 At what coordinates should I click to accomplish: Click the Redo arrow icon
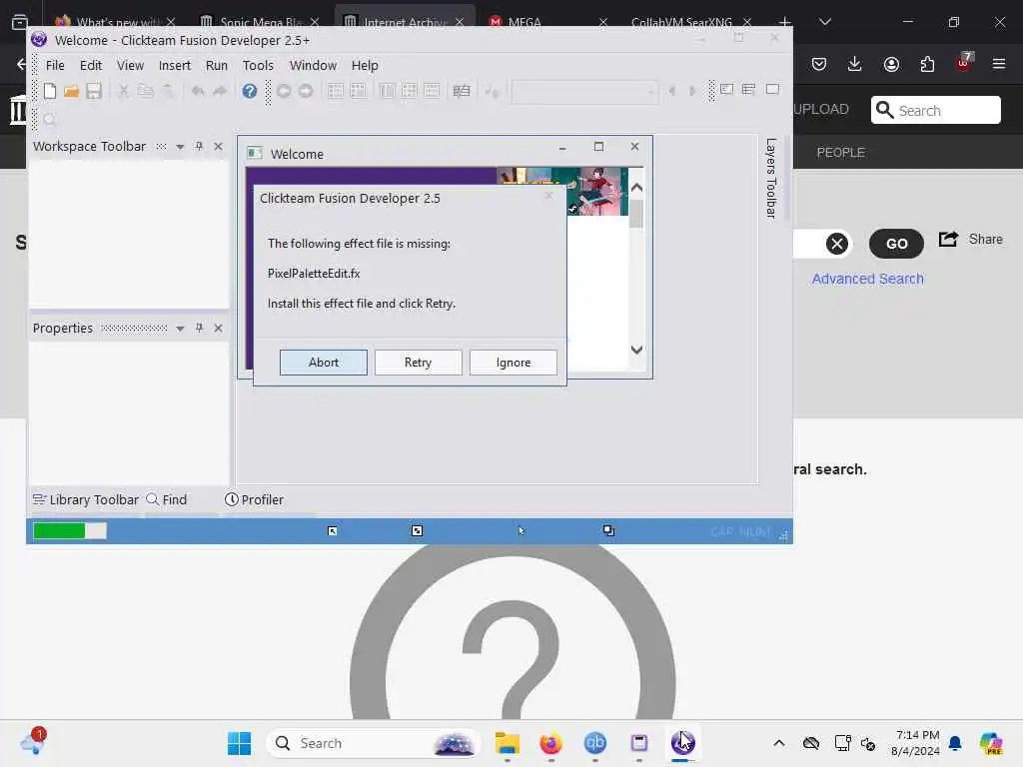click(x=220, y=91)
